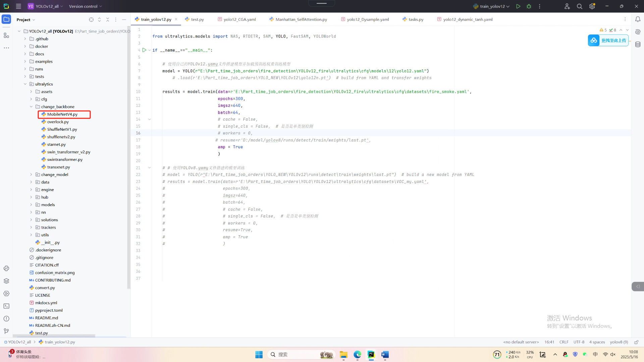644x362 pixels.
Task: Open the Database tool window
Action: point(638,44)
